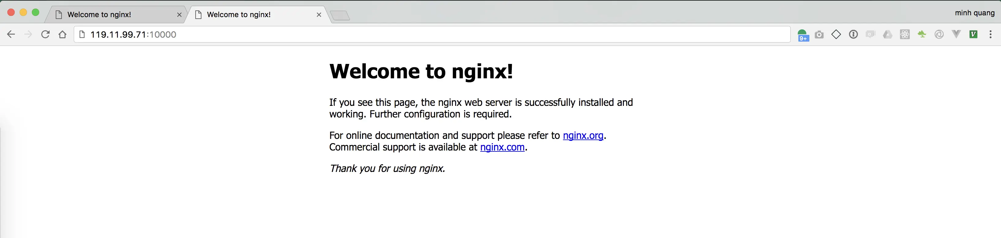Open the Google Drive extension
Screen dimensions: 1001x238
[887, 35]
